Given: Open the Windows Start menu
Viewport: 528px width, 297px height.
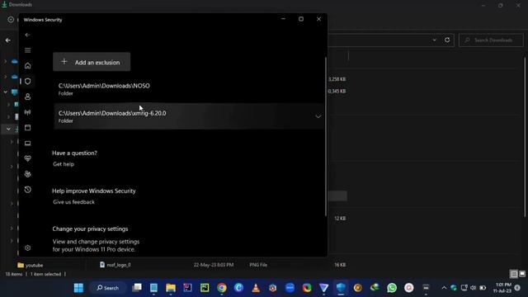Looking at the screenshot, I should tap(79, 288).
